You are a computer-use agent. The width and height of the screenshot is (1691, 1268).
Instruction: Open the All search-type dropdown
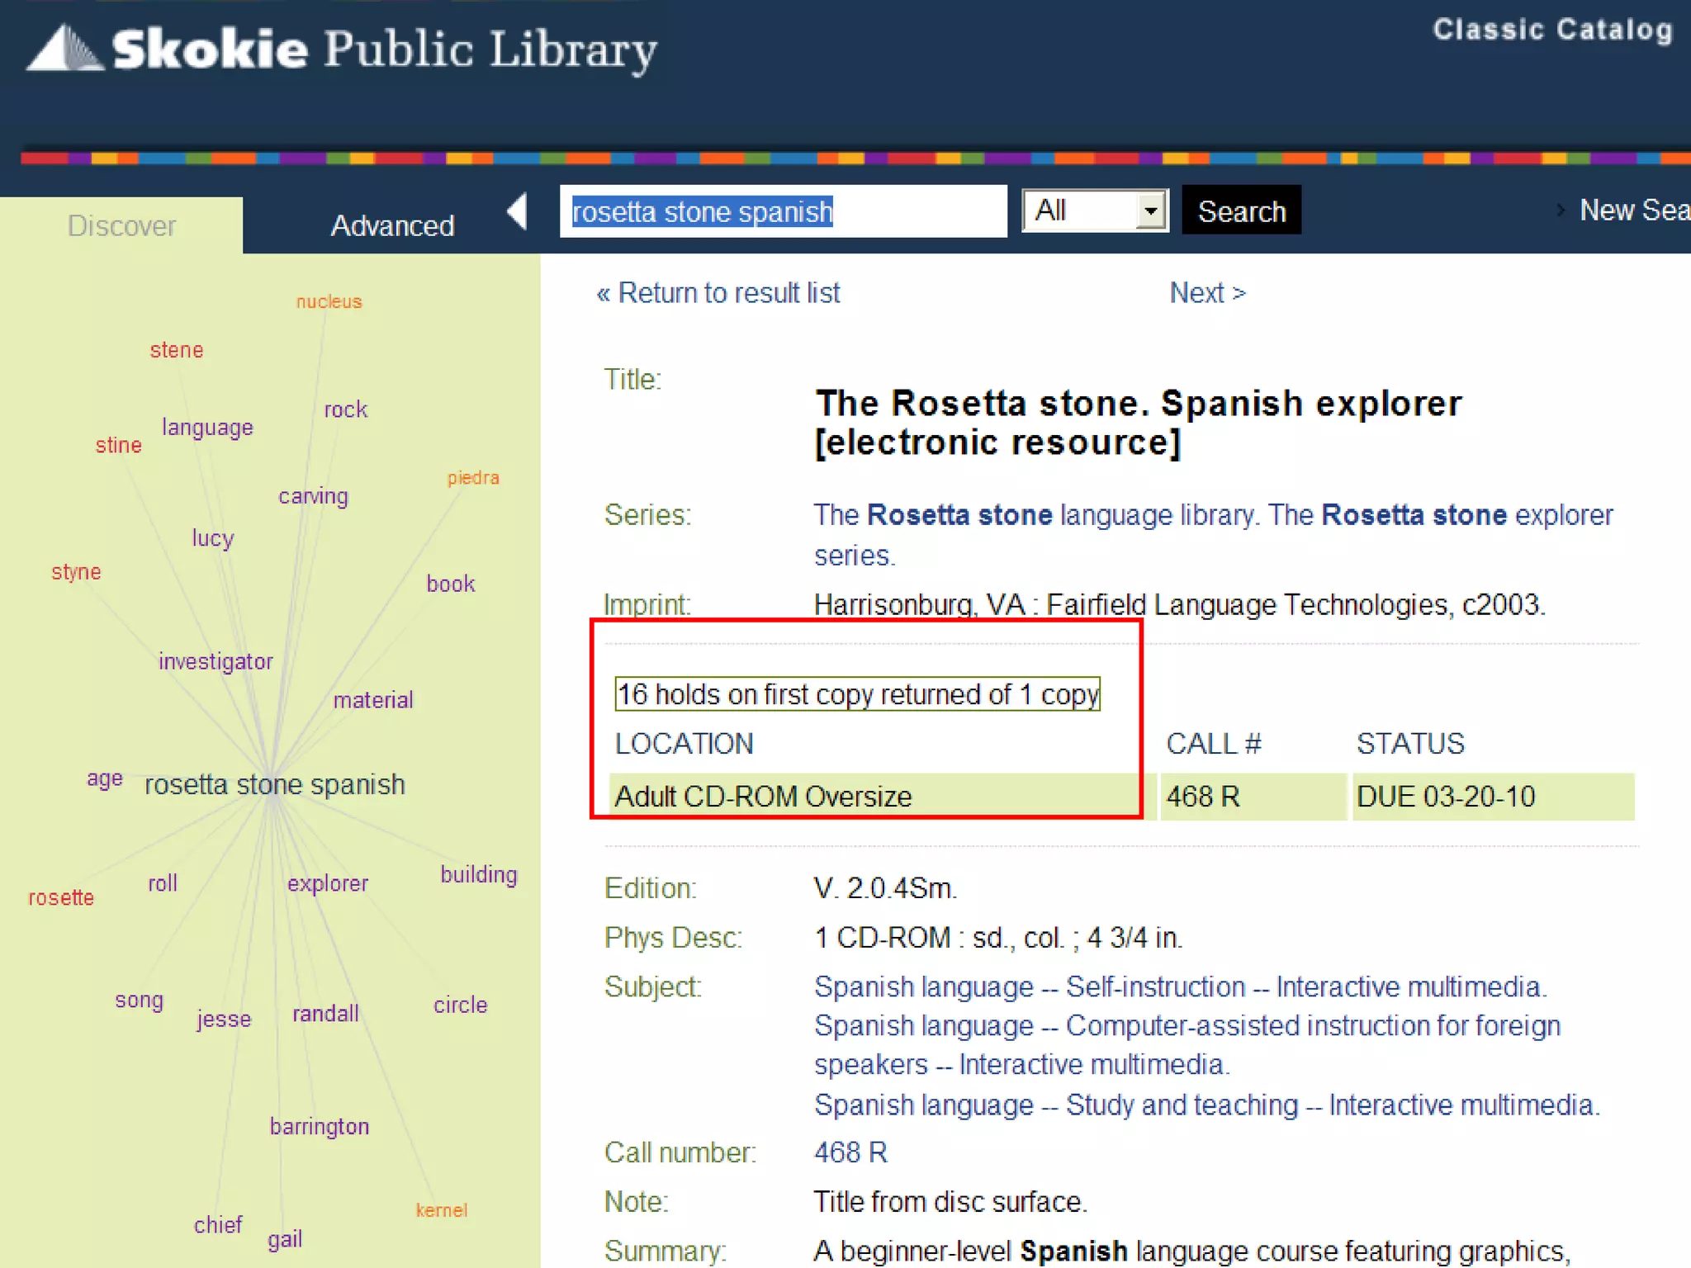click(1094, 211)
